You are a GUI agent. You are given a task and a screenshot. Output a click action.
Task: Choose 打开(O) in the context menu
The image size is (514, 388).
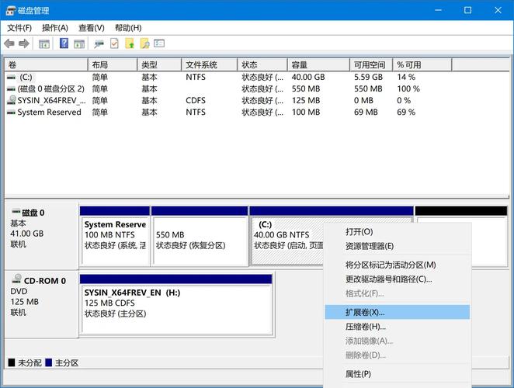click(397, 232)
